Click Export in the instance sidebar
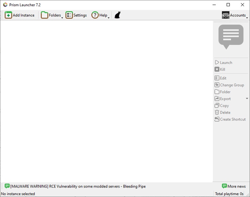The height and width of the screenshot is (197, 250). coord(223,98)
